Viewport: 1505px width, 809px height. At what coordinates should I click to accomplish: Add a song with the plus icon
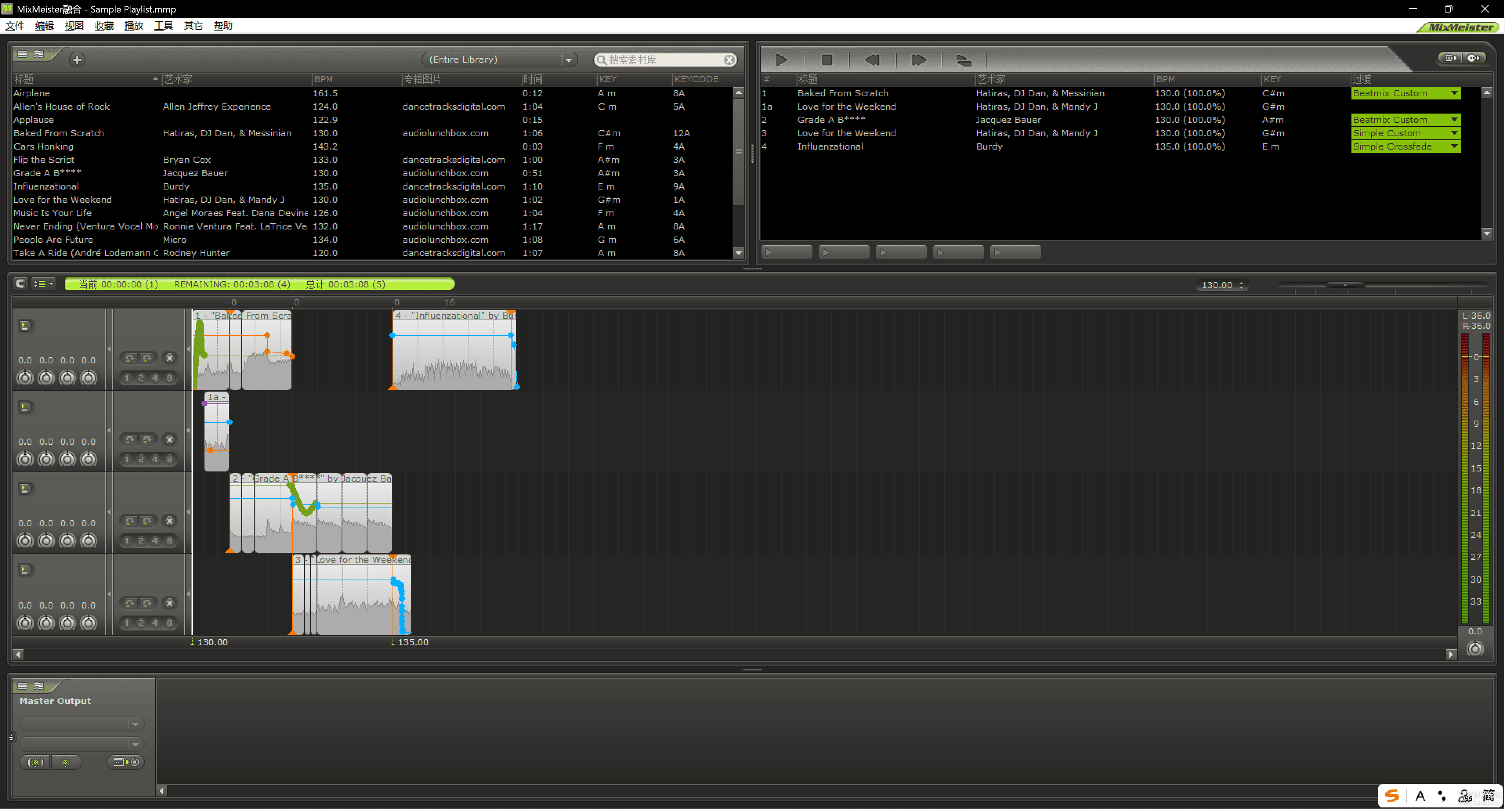76,59
